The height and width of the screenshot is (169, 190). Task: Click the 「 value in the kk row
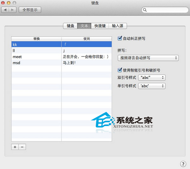click(x=65, y=44)
